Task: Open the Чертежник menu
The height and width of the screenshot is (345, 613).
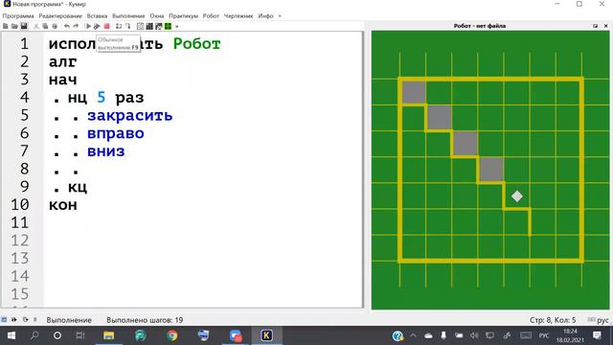Action: pyautogui.click(x=238, y=16)
